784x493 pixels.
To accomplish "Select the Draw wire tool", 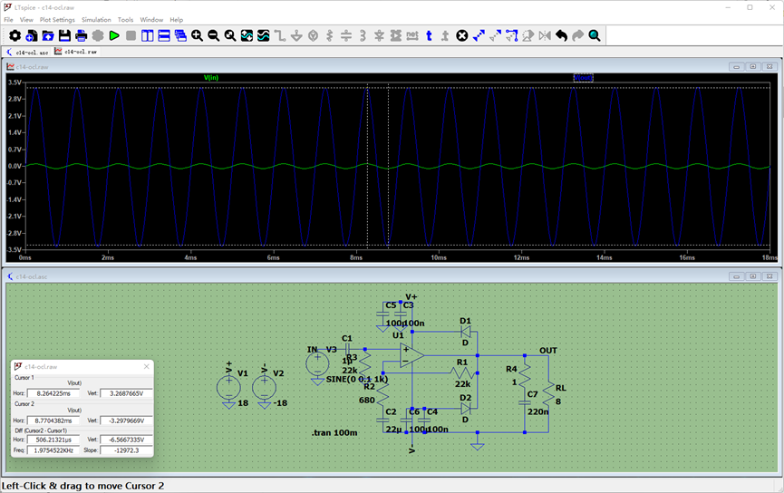I will (x=280, y=35).
